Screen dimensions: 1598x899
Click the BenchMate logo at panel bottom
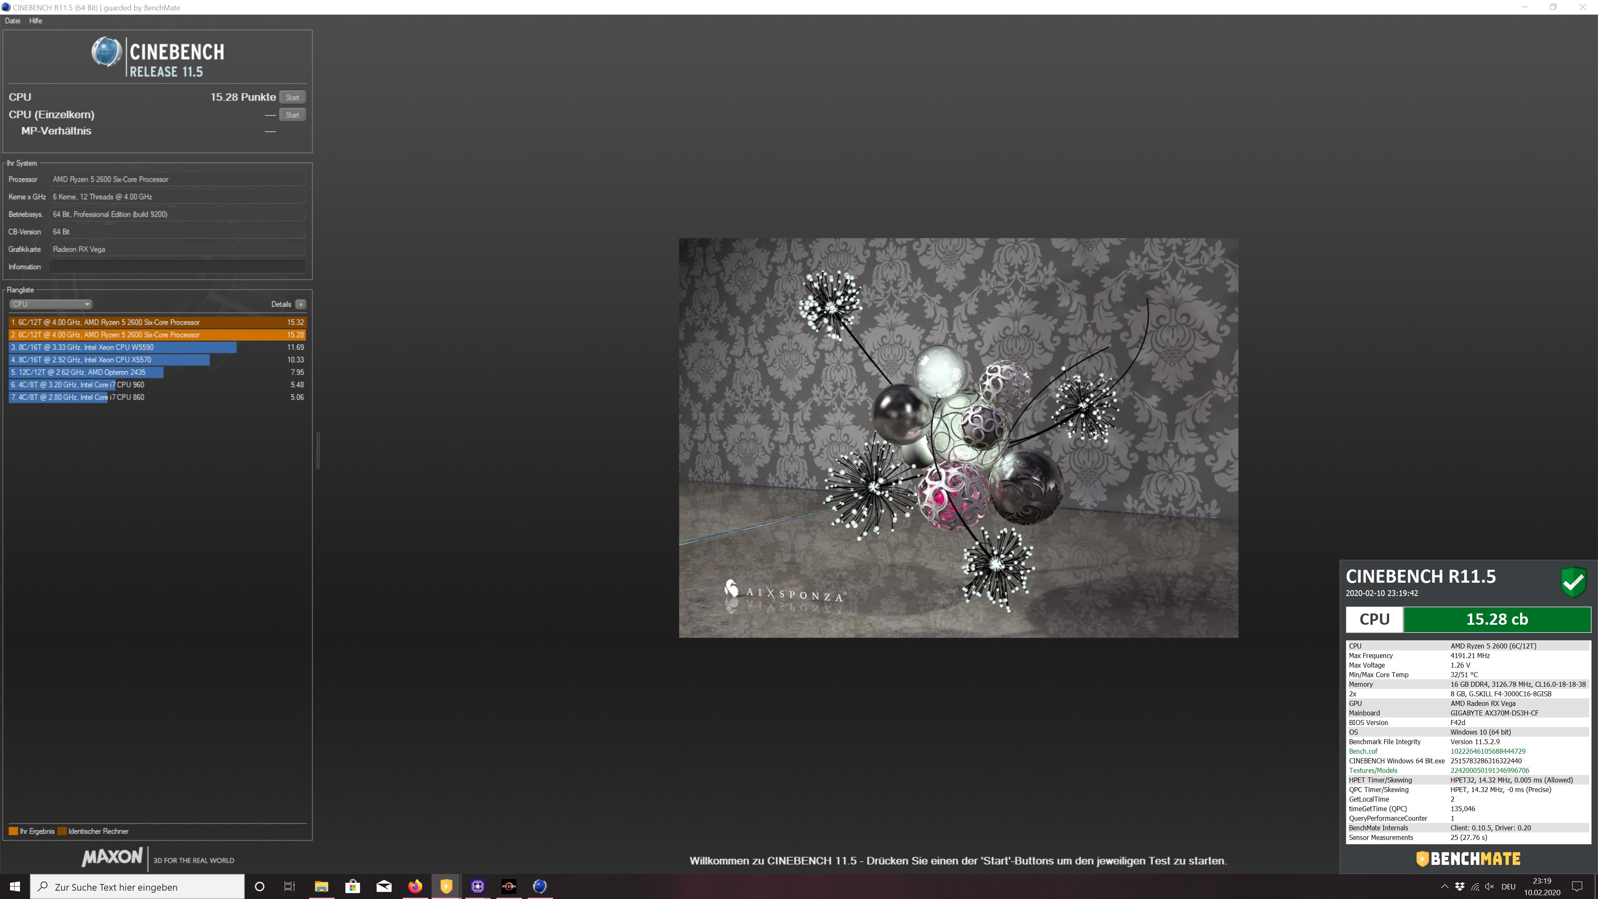1468,859
